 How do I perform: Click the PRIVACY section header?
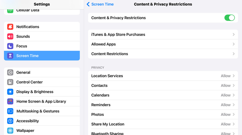pos(98,67)
